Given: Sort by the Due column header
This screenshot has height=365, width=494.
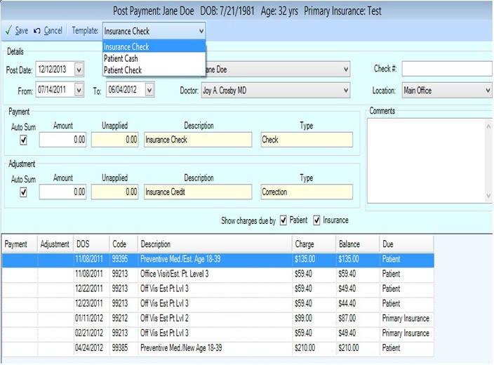Looking at the screenshot, I should pyautogui.click(x=407, y=244).
